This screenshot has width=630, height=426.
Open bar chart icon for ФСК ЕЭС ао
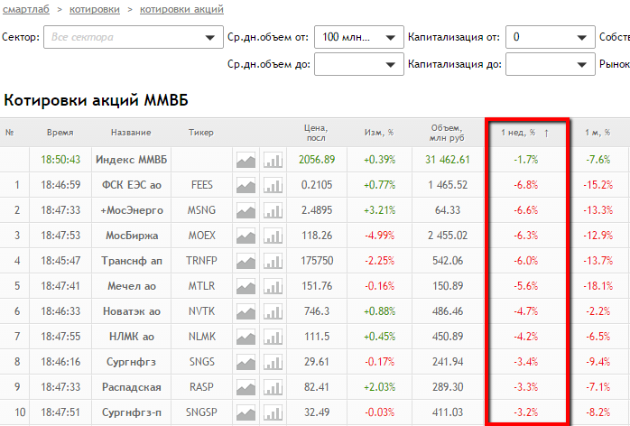(273, 186)
